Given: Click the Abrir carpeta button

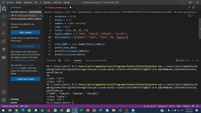Looking at the screenshot, I should click(25, 32).
